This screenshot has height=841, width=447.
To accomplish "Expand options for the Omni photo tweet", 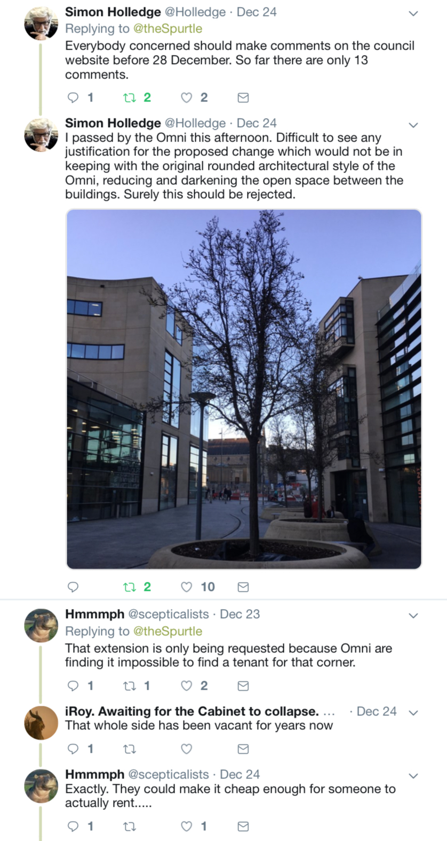I will click(x=413, y=124).
